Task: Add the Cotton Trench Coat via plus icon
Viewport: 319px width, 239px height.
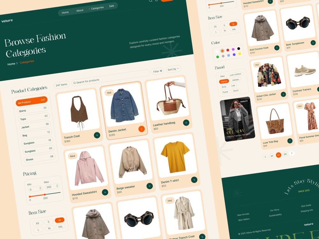Action: (202, 236)
